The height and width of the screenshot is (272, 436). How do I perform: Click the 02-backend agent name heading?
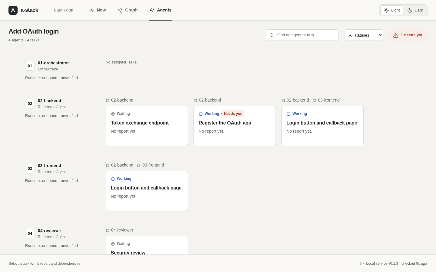pyautogui.click(x=49, y=101)
